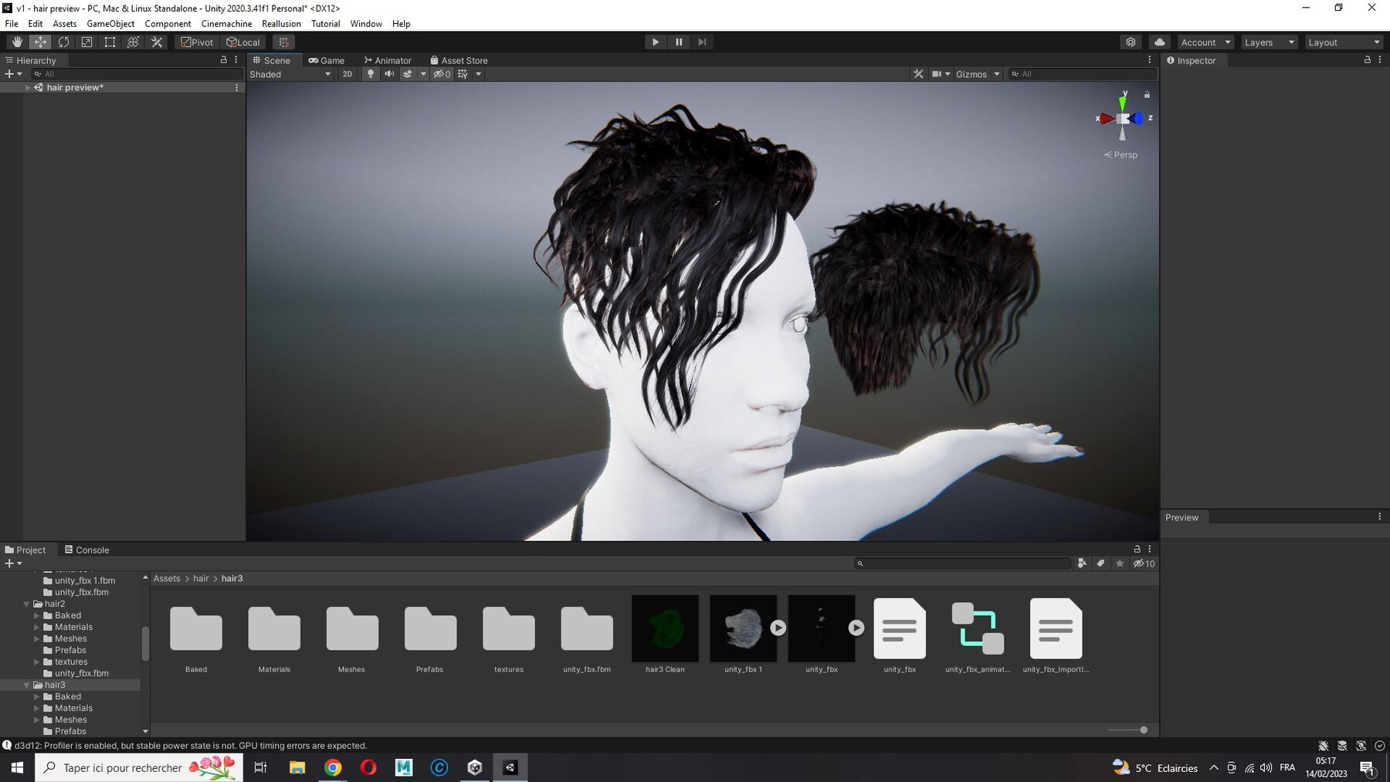Pause the editor playback

(679, 42)
